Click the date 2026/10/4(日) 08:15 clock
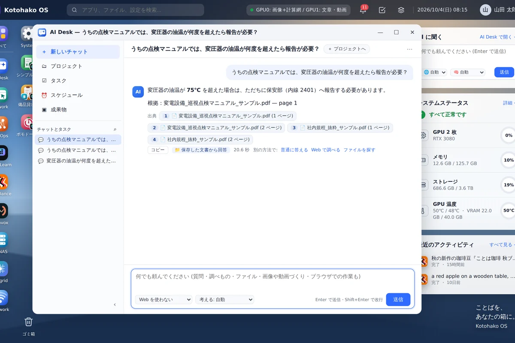The width and height of the screenshot is (515, 343). point(442,10)
